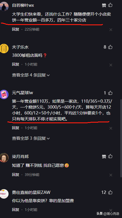The image size is (122, 218).
Task: Like the comment with 12 likes
Action: [x=110, y=192]
